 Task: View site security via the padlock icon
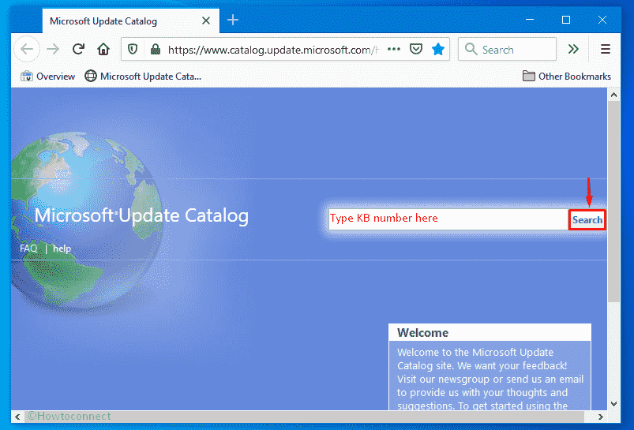156,49
